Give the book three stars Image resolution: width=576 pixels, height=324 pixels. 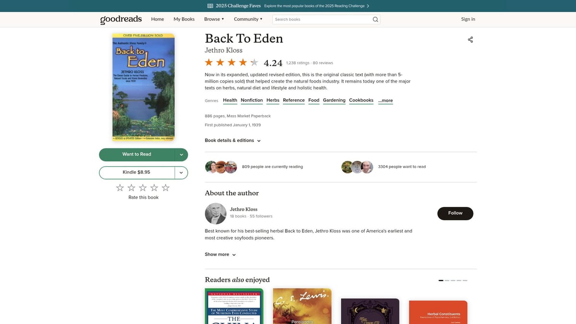pos(143,187)
